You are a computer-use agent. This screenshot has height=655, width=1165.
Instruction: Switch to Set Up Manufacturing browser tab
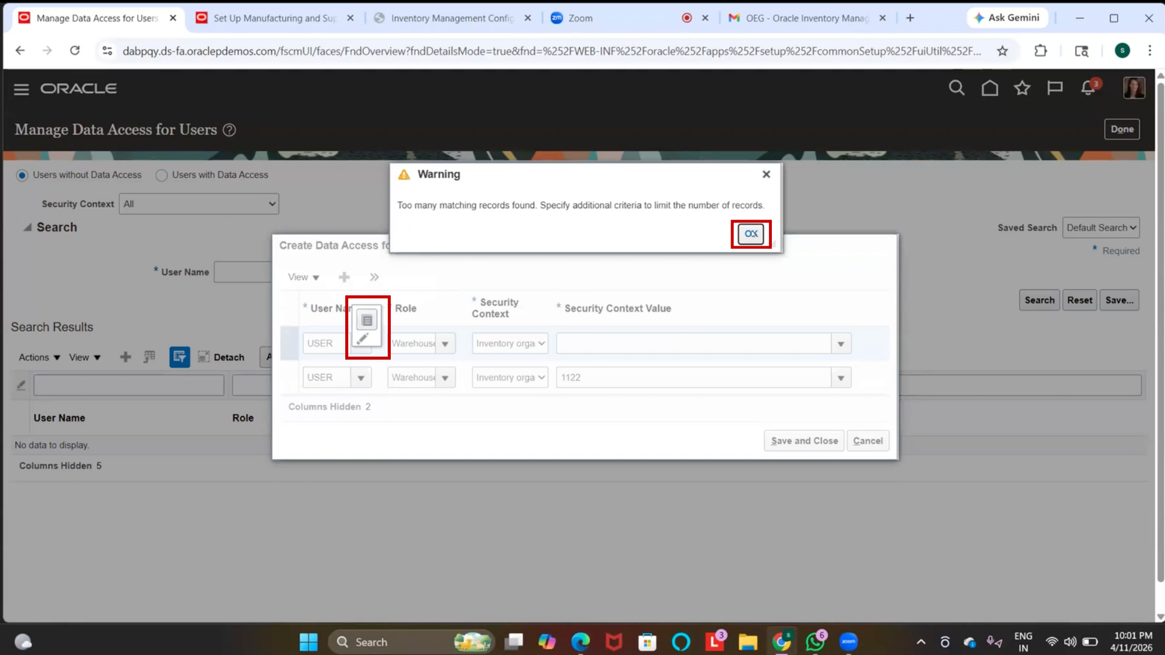[274, 18]
